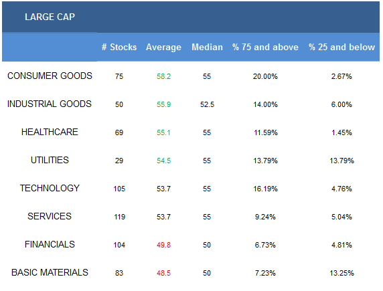
Task: Select the TECHNOLOGY sector label
Action: point(50,188)
